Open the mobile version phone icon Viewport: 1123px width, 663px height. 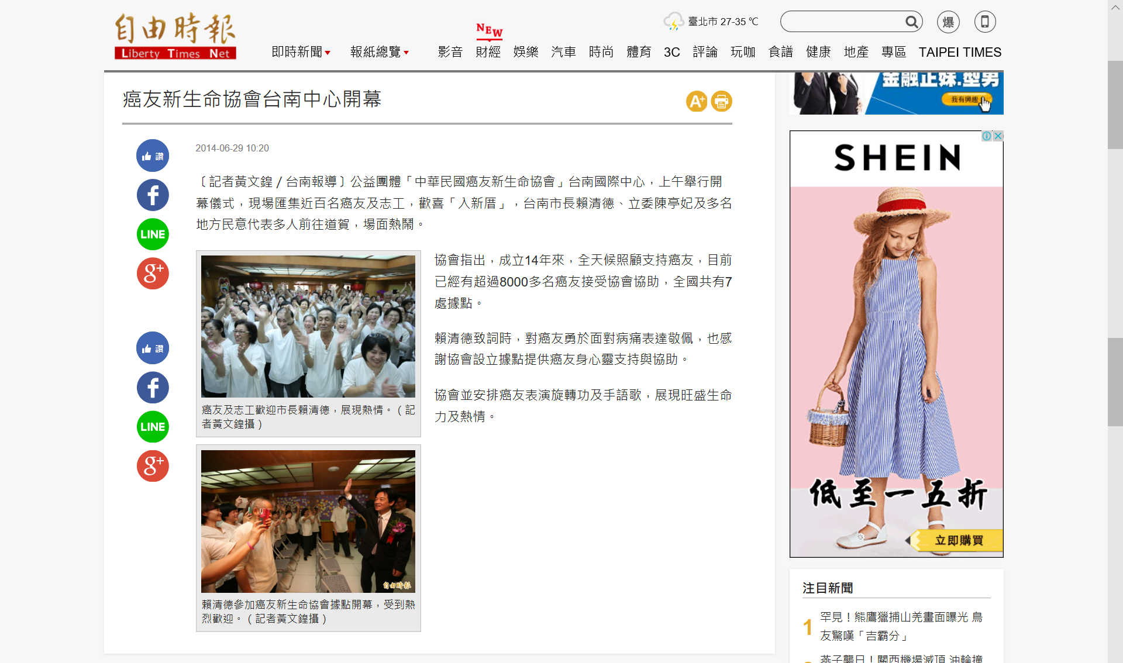point(985,22)
